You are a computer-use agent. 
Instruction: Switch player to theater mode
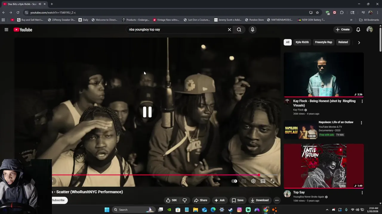[x=263, y=181]
